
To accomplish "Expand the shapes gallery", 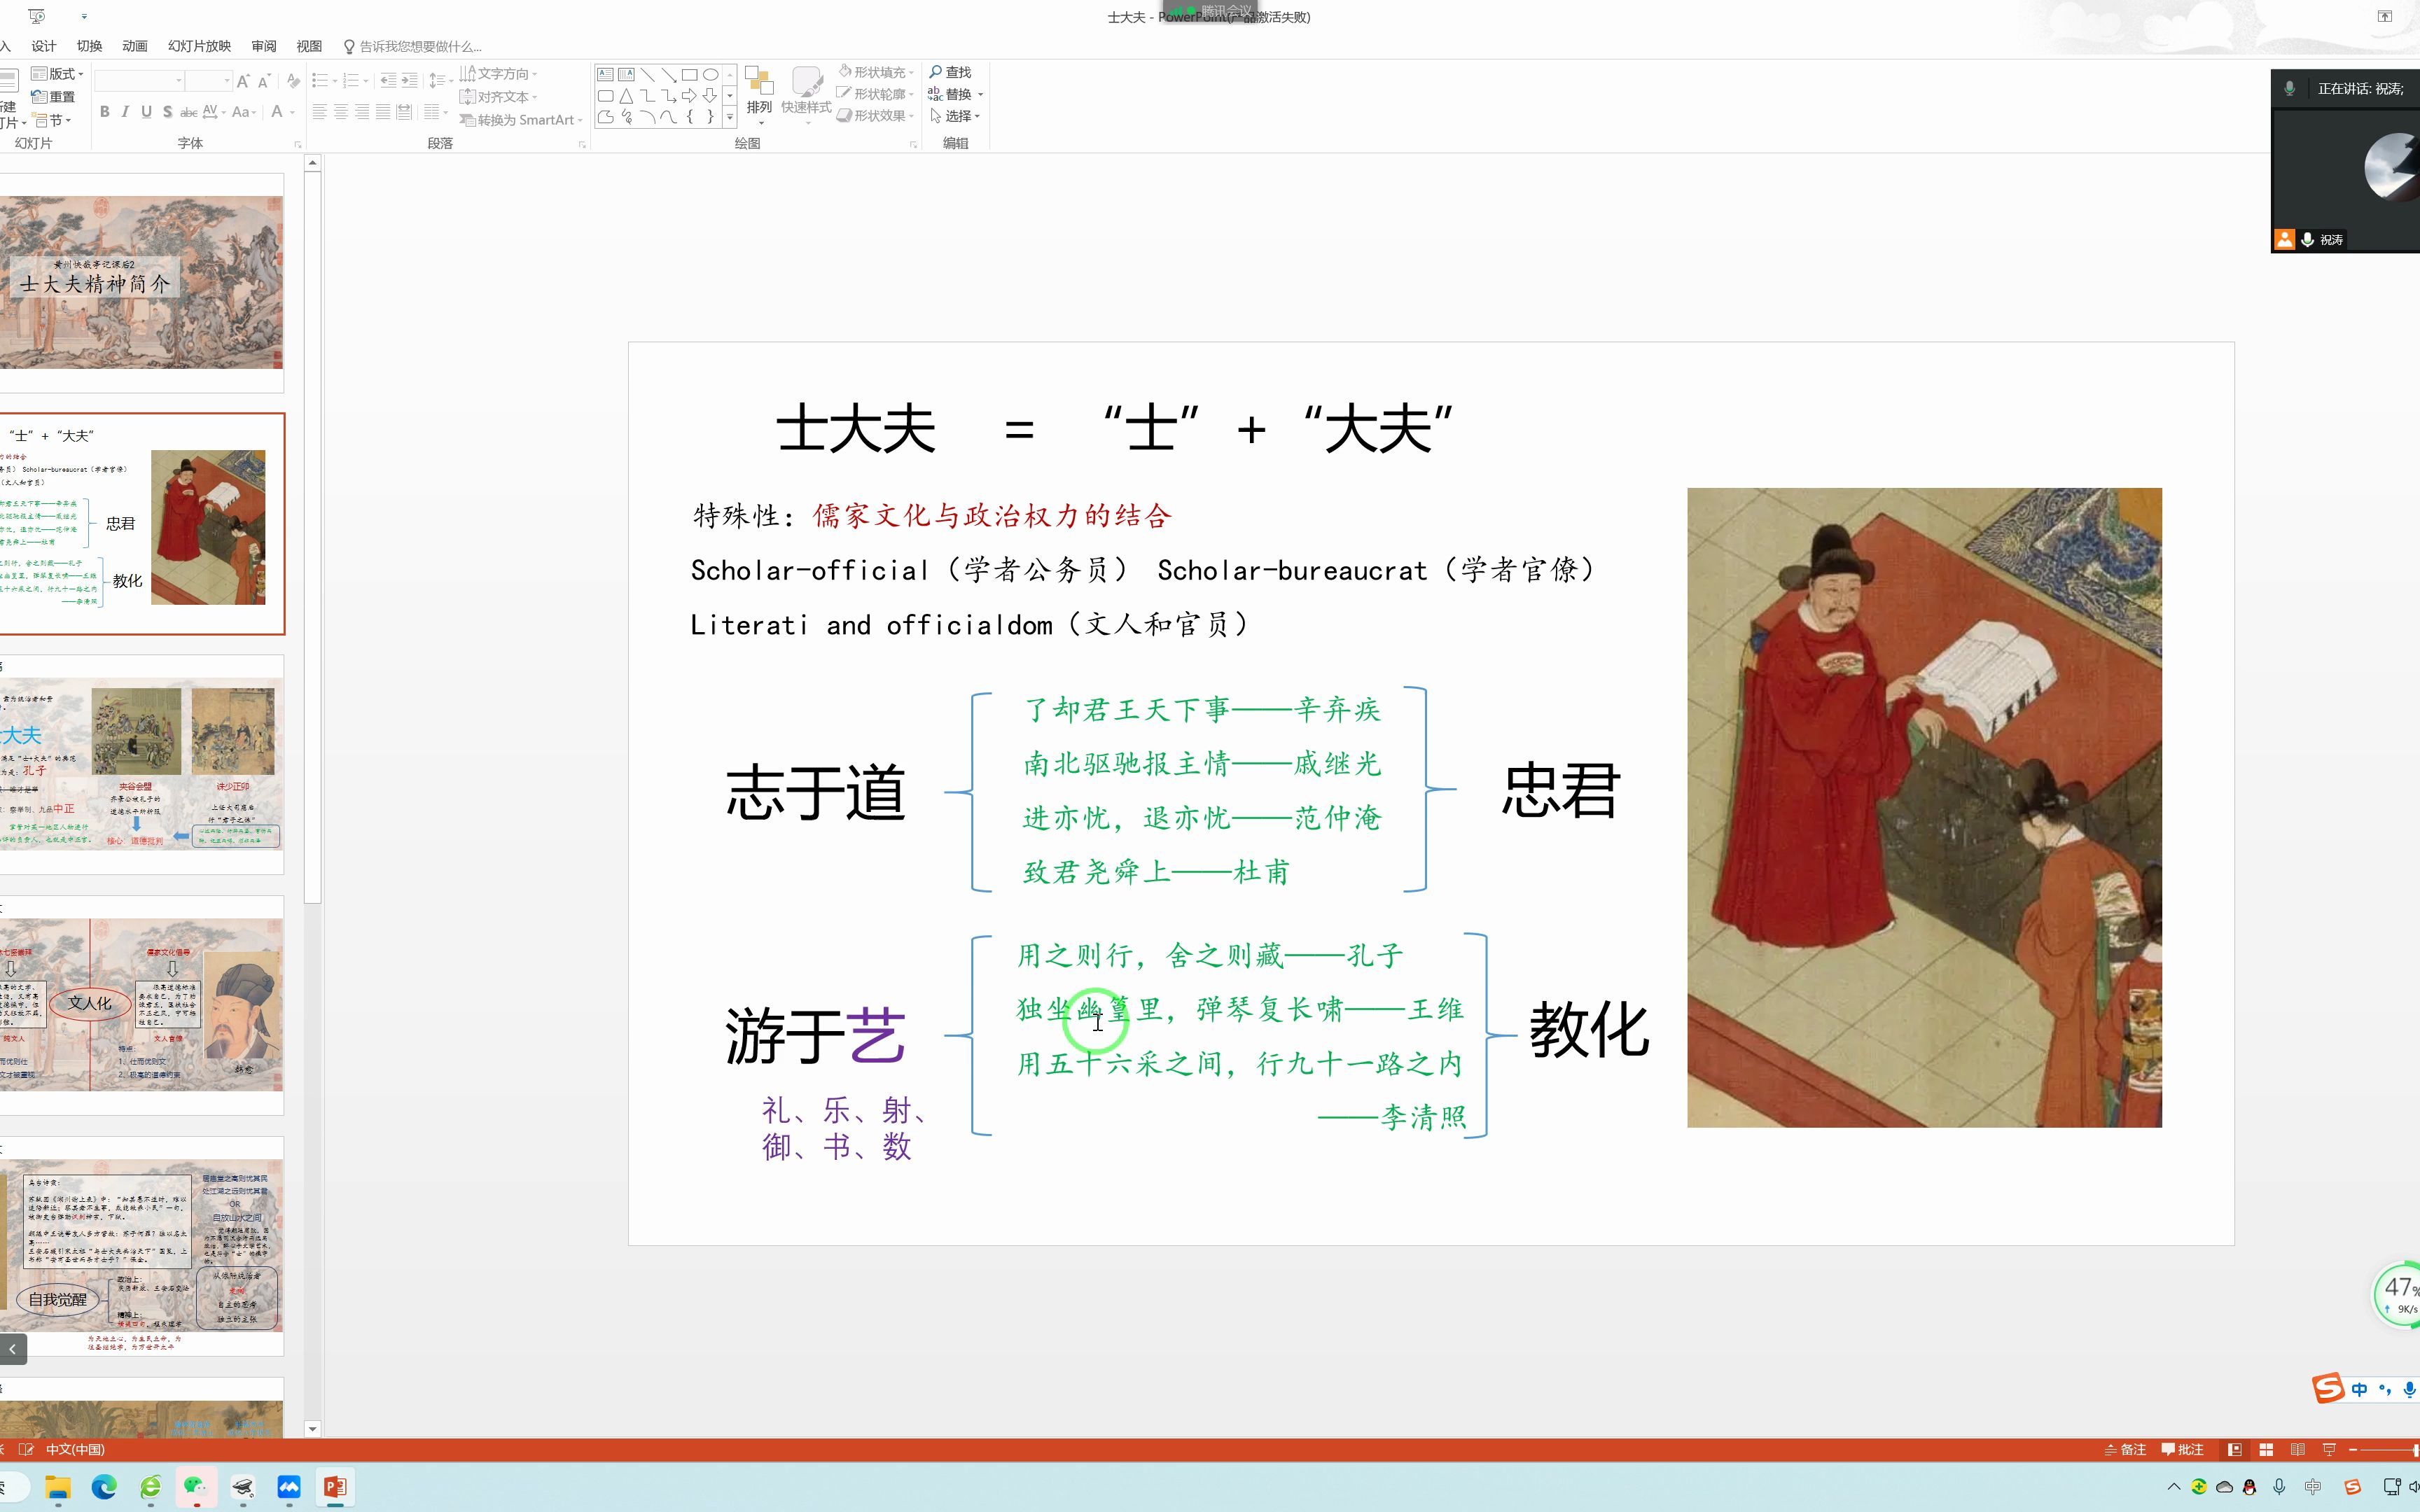I will tap(730, 117).
